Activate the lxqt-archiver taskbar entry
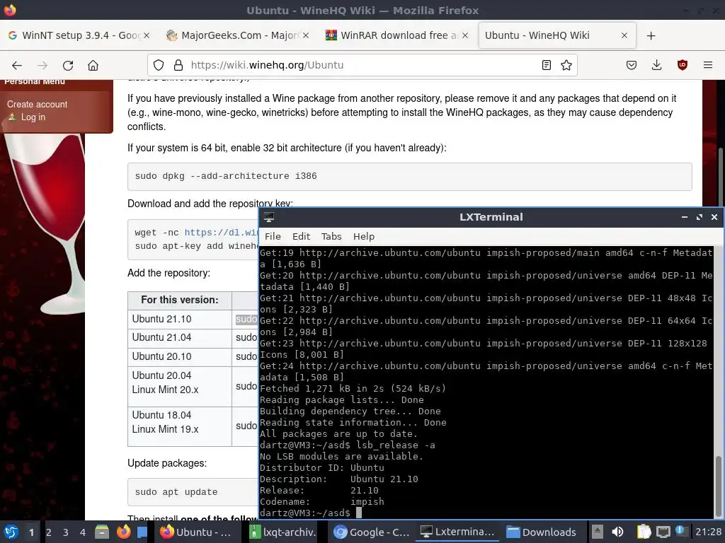 tap(283, 532)
